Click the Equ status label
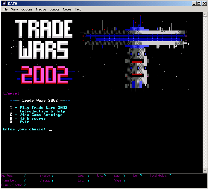Screen dimensions: 208x189 click(117, 176)
